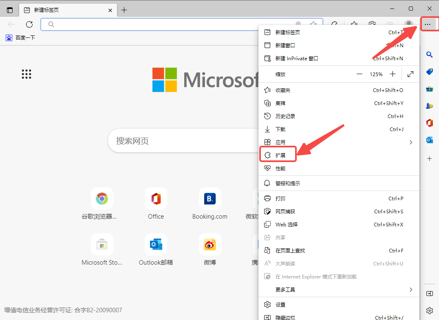Click the sidebar search magnifier icon

(429, 55)
